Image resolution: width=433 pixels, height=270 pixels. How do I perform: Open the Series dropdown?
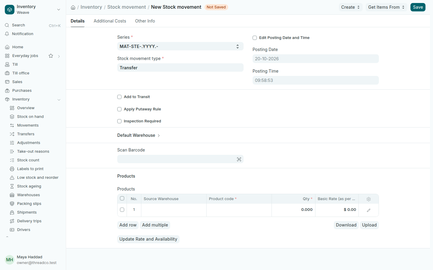(180, 46)
